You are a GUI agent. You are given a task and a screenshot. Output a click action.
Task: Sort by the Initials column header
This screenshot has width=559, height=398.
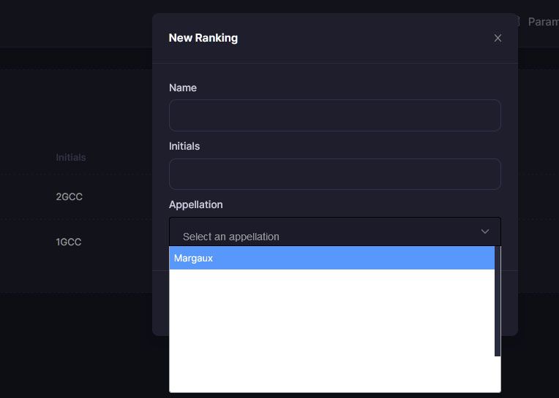(70, 157)
